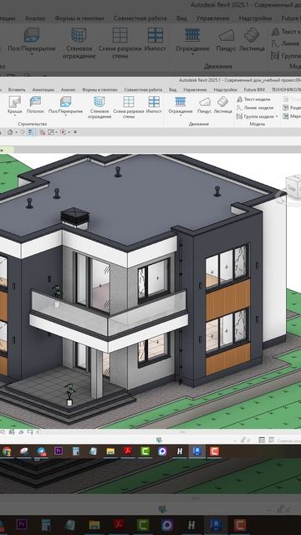This screenshot has height=535, width=301.
Task: Select the Стеновое ограждение curtain system tool
Action: pos(99,108)
